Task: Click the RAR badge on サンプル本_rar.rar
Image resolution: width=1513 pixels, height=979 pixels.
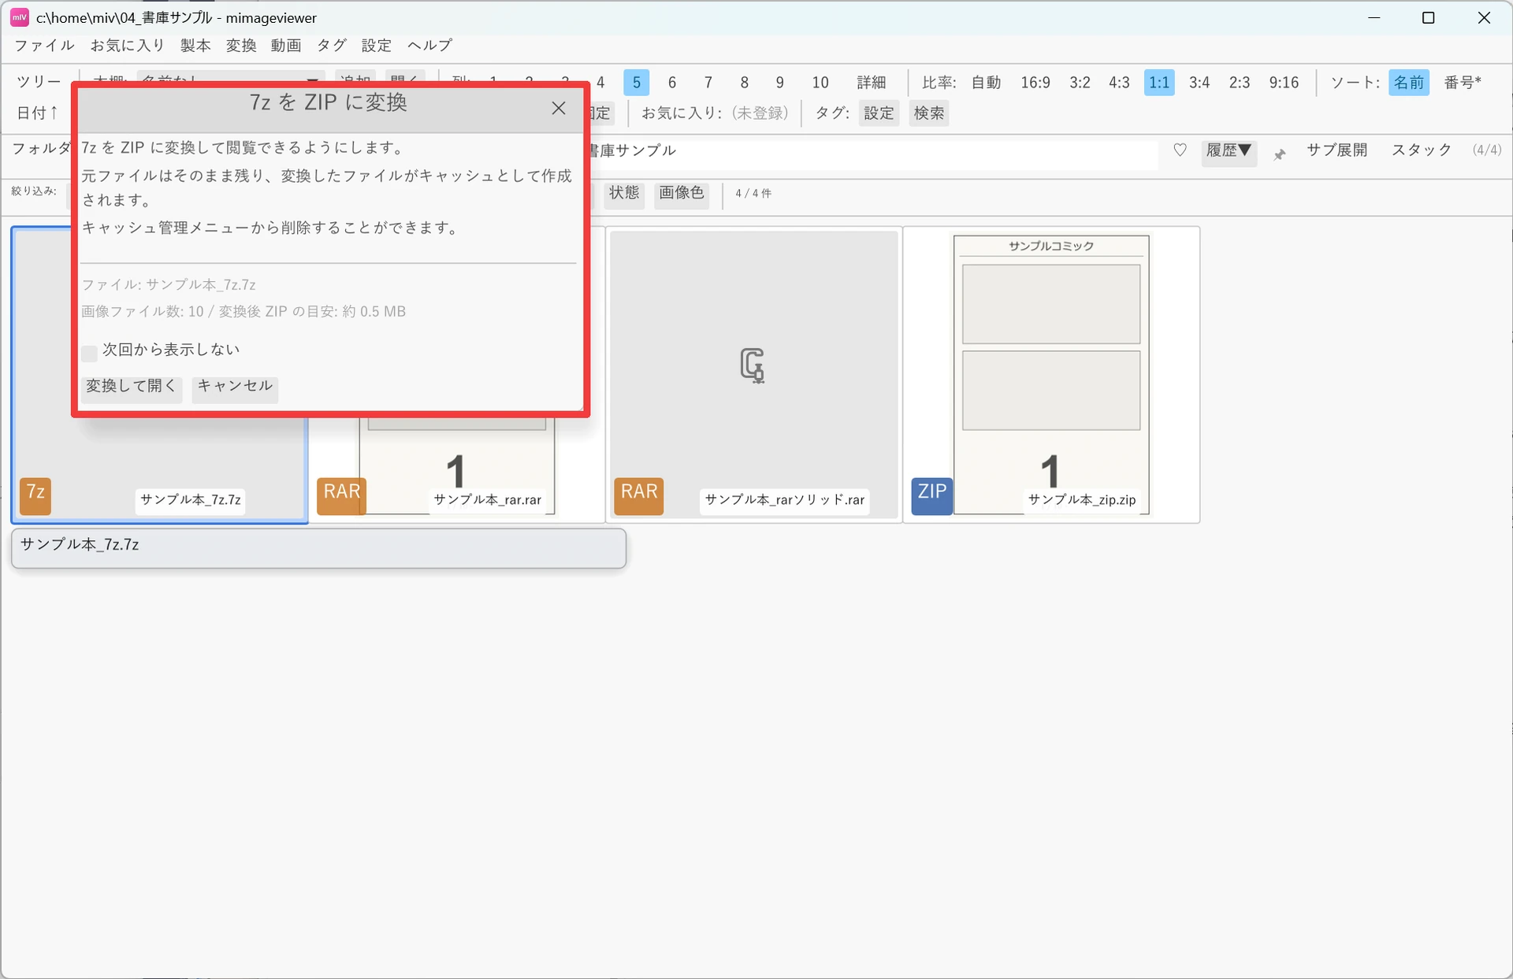Action: pyautogui.click(x=341, y=496)
